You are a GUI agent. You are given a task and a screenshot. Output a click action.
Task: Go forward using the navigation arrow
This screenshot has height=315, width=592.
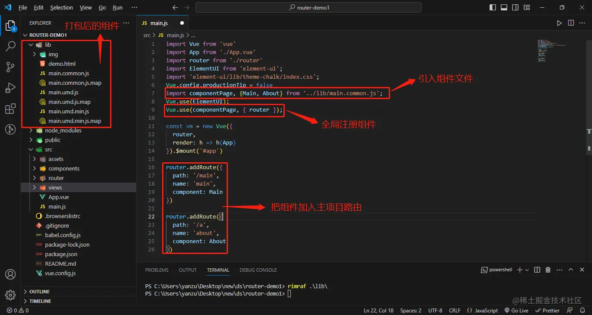[187, 7]
